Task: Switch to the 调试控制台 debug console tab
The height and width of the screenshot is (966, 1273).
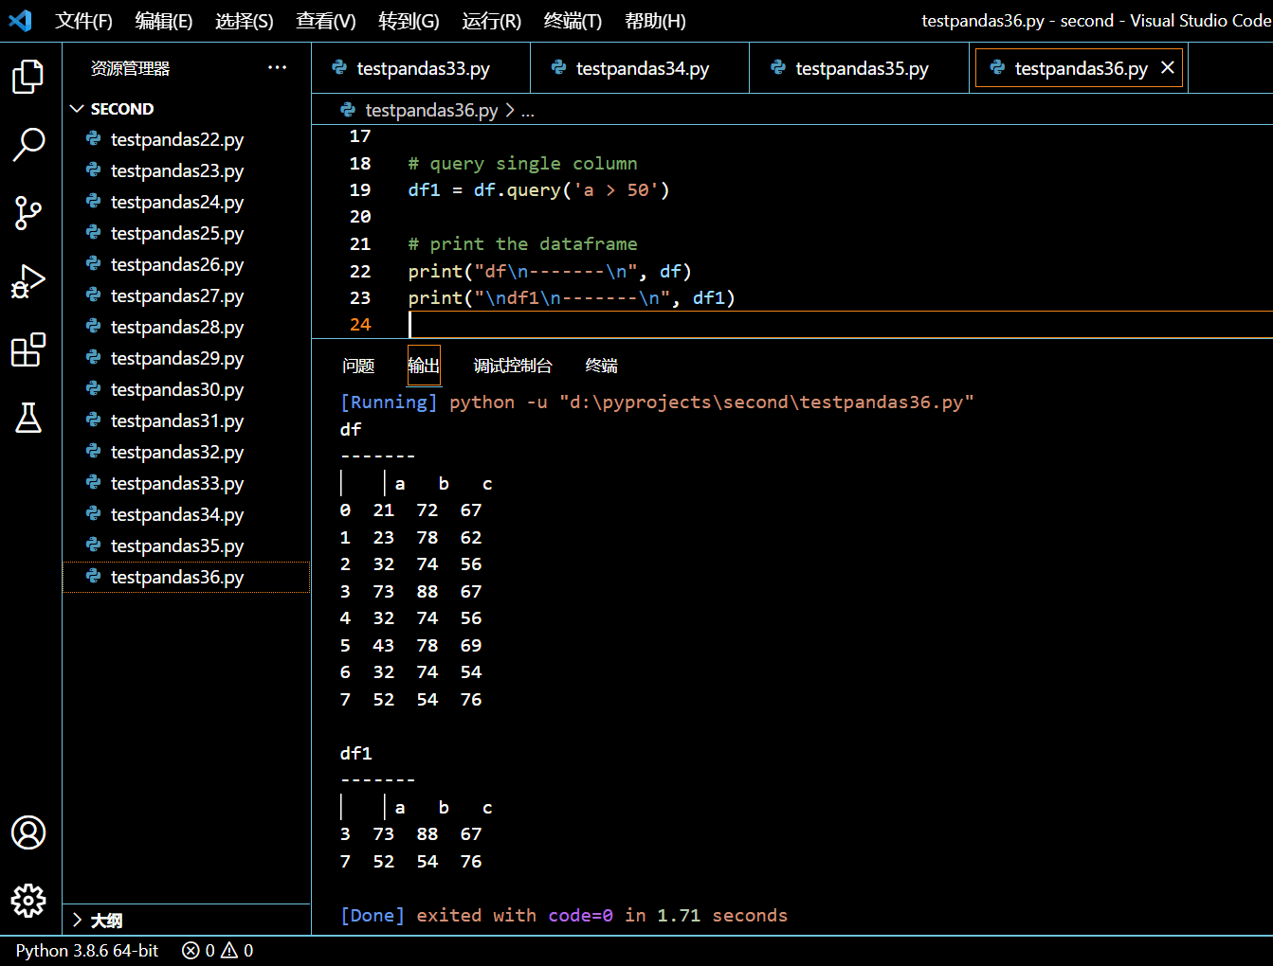Action: [x=513, y=366]
